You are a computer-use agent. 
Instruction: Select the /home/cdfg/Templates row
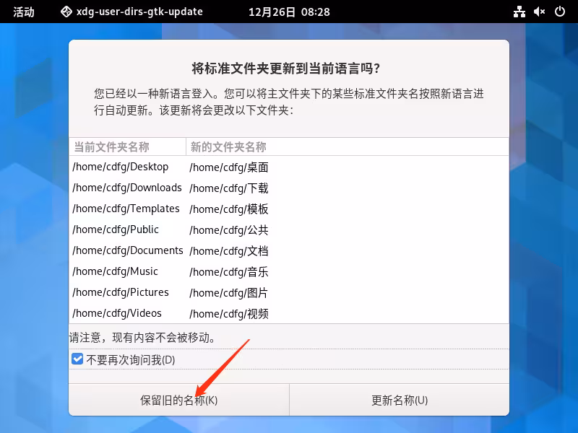(x=289, y=209)
